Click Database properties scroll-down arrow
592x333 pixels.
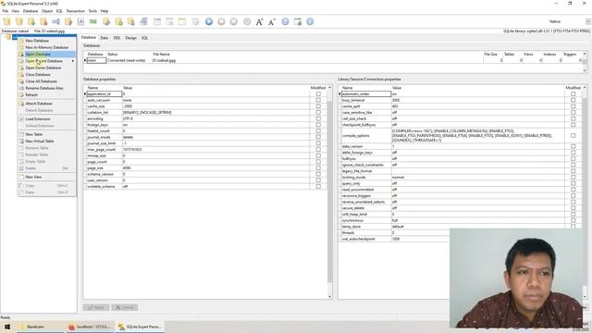pos(329,296)
